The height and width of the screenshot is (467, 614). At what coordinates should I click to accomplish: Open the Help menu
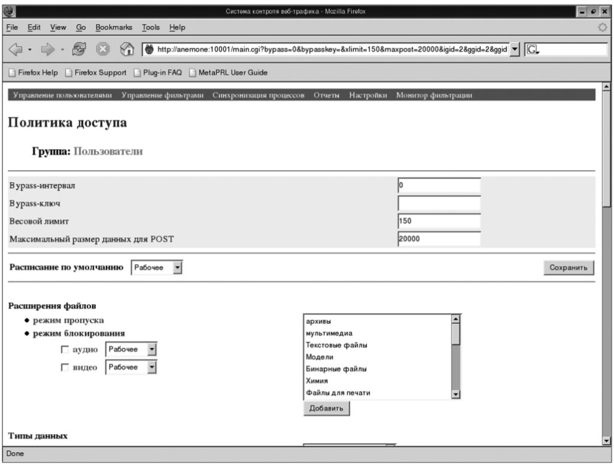coord(177,28)
